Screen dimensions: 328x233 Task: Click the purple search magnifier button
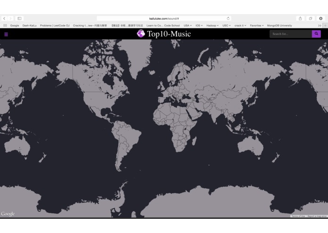(x=316, y=34)
